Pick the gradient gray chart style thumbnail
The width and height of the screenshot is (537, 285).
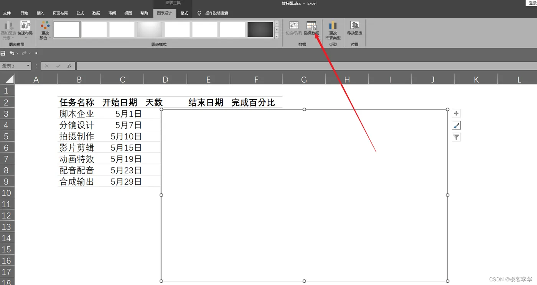click(x=150, y=29)
